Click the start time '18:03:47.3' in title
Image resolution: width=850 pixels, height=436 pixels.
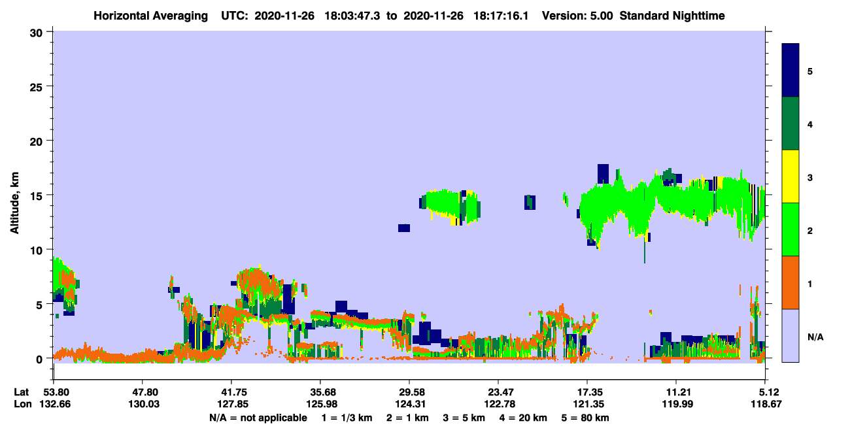(353, 16)
